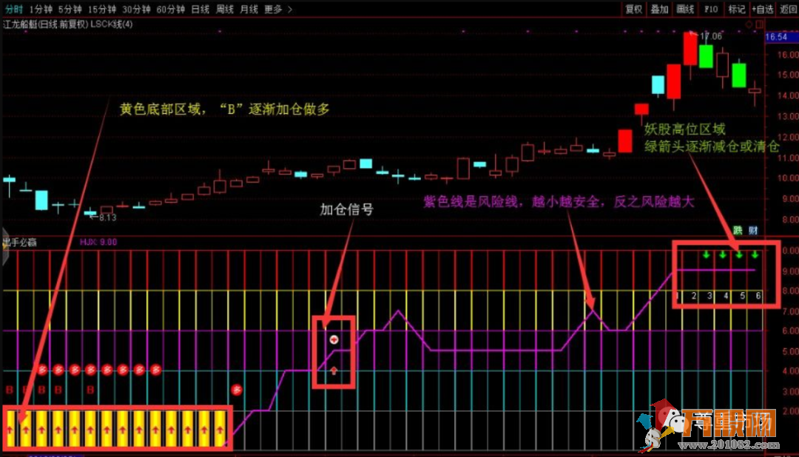Image resolution: width=799 pixels, height=457 pixels.
Task: Click the square window icon near price axis
Action: (x=759, y=24)
